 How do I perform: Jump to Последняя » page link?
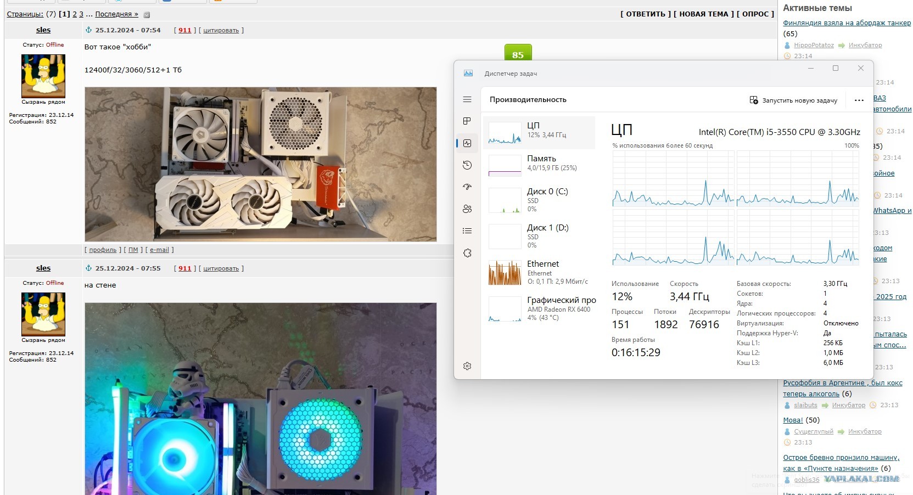[x=116, y=14]
